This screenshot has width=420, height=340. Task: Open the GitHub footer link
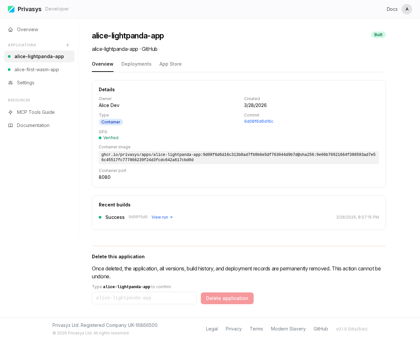(321, 329)
